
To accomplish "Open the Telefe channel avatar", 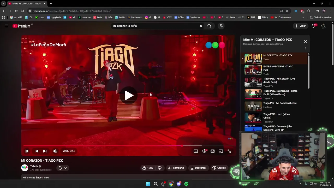I will (x=25, y=168).
